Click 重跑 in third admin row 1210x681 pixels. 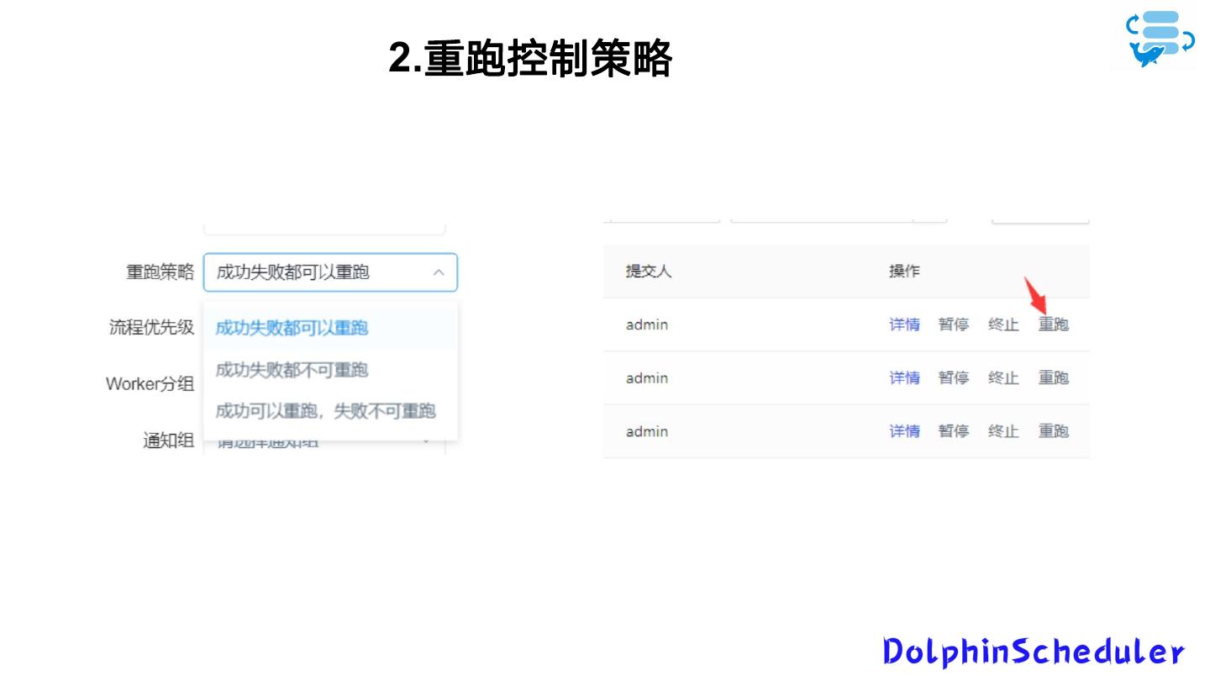click(x=1053, y=431)
